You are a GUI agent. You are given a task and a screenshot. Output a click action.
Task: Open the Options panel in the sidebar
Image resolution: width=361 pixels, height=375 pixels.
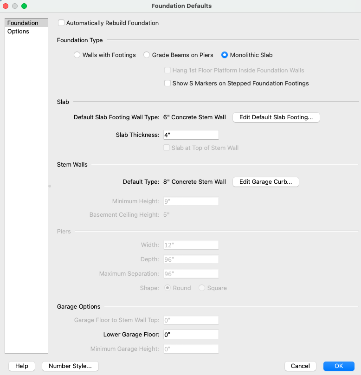(18, 32)
